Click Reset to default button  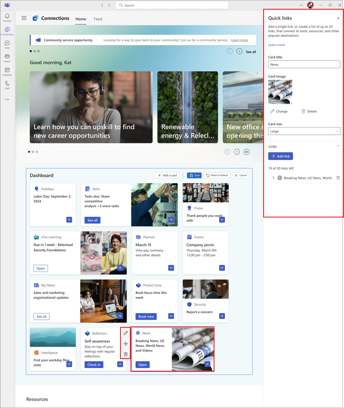click(217, 175)
